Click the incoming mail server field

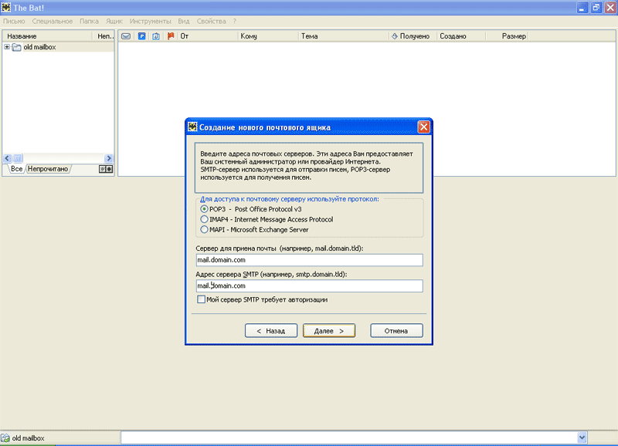pyautogui.click(x=310, y=260)
